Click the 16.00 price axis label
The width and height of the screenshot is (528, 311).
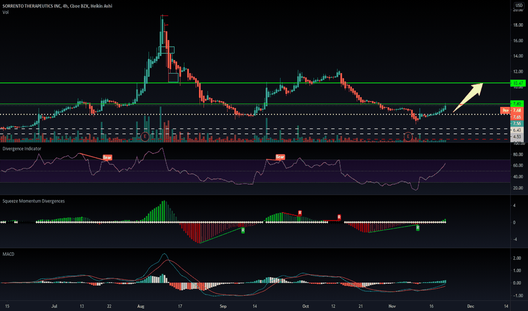point(518,41)
